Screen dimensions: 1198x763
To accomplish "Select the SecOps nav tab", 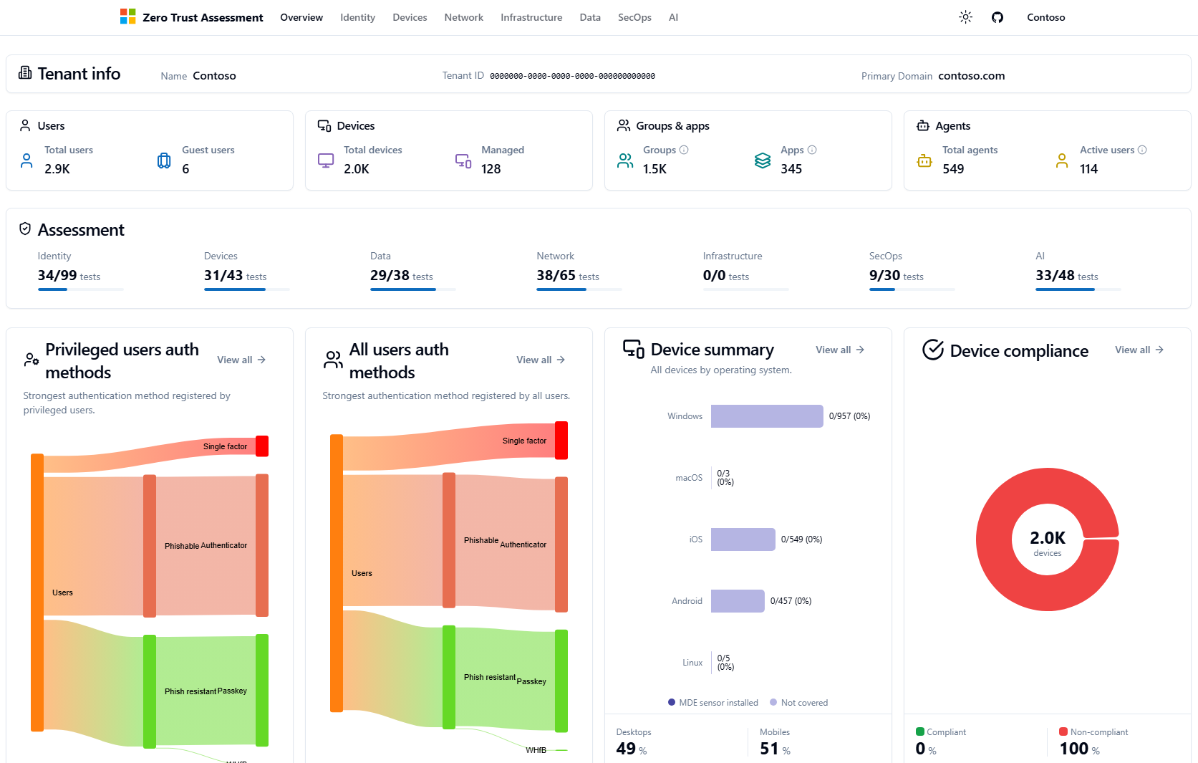I will coord(634,17).
